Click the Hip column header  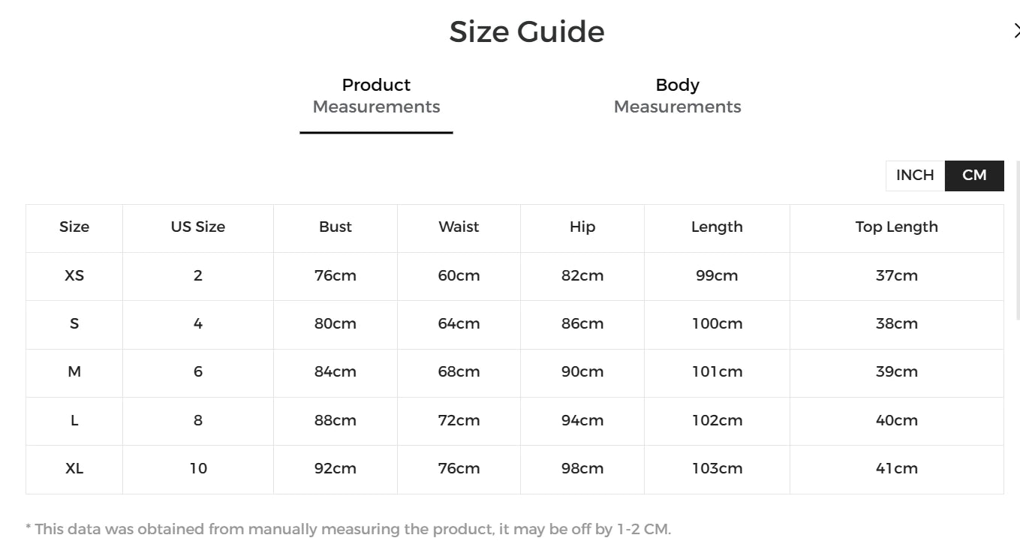click(582, 227)
